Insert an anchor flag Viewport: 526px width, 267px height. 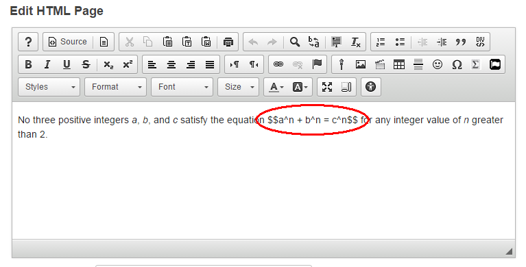coord(317,64)
